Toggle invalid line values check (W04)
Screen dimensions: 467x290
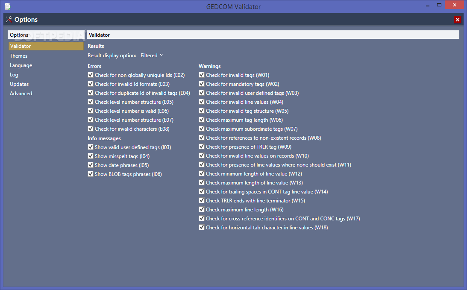[x=202, y=102]
